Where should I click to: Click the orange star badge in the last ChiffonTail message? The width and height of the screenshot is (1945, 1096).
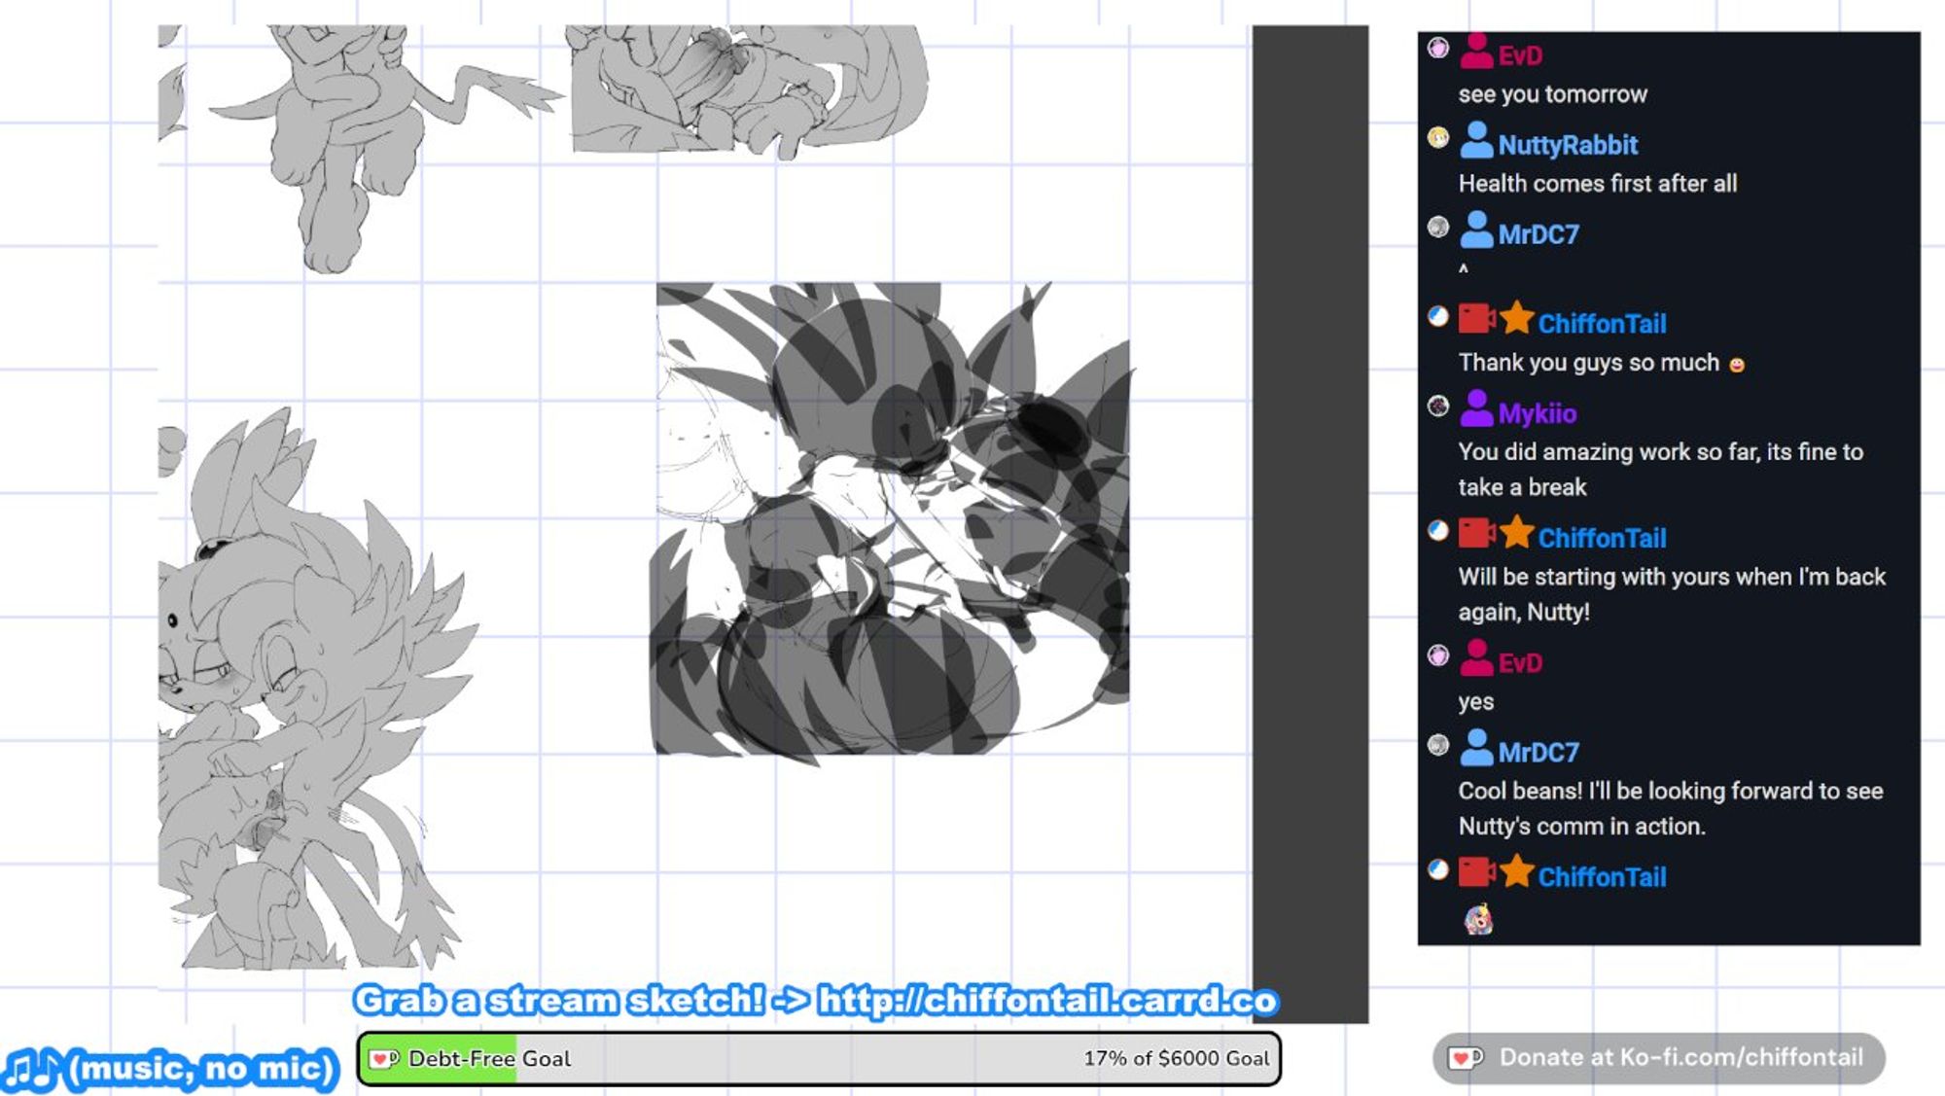point(1516,870)
